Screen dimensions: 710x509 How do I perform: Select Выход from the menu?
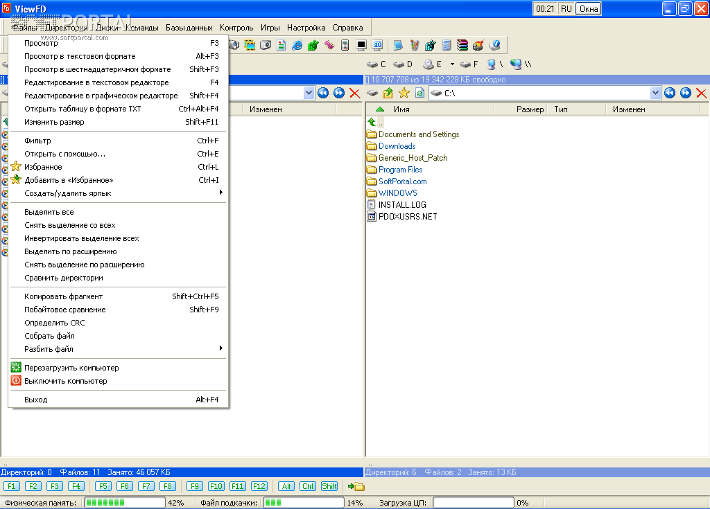118,400
